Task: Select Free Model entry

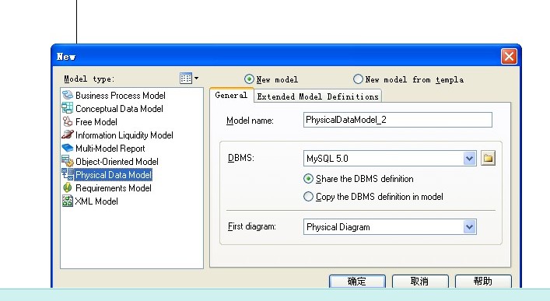Action: [x=96, y=122]
